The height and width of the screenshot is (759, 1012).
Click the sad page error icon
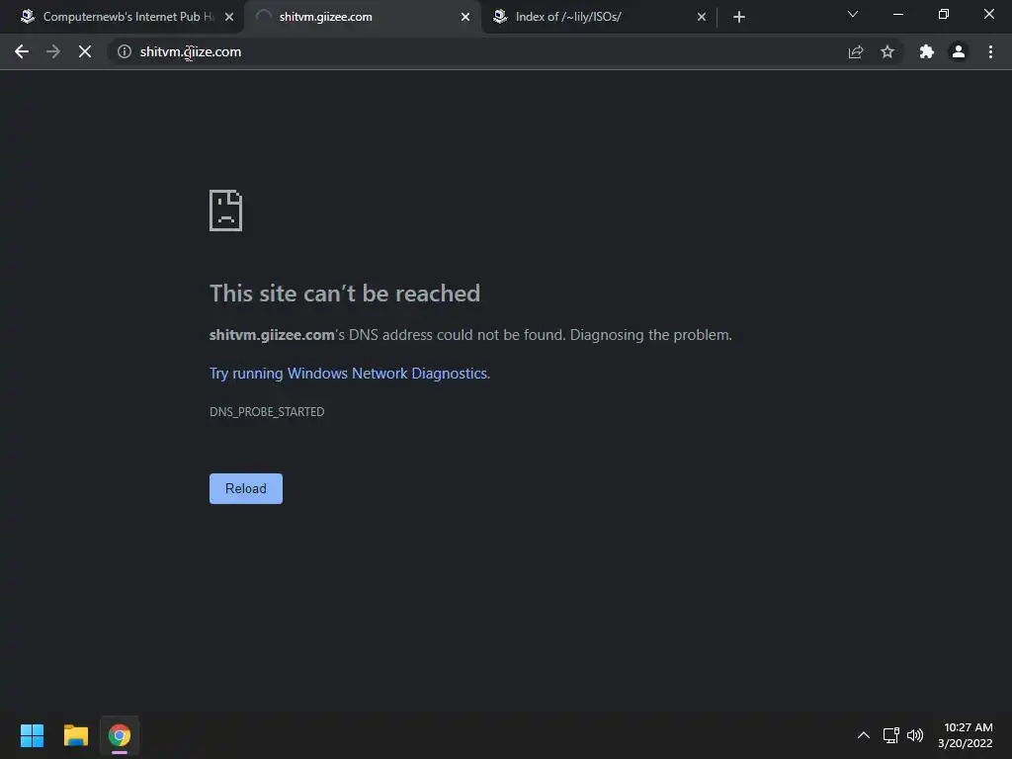point(226,211)
